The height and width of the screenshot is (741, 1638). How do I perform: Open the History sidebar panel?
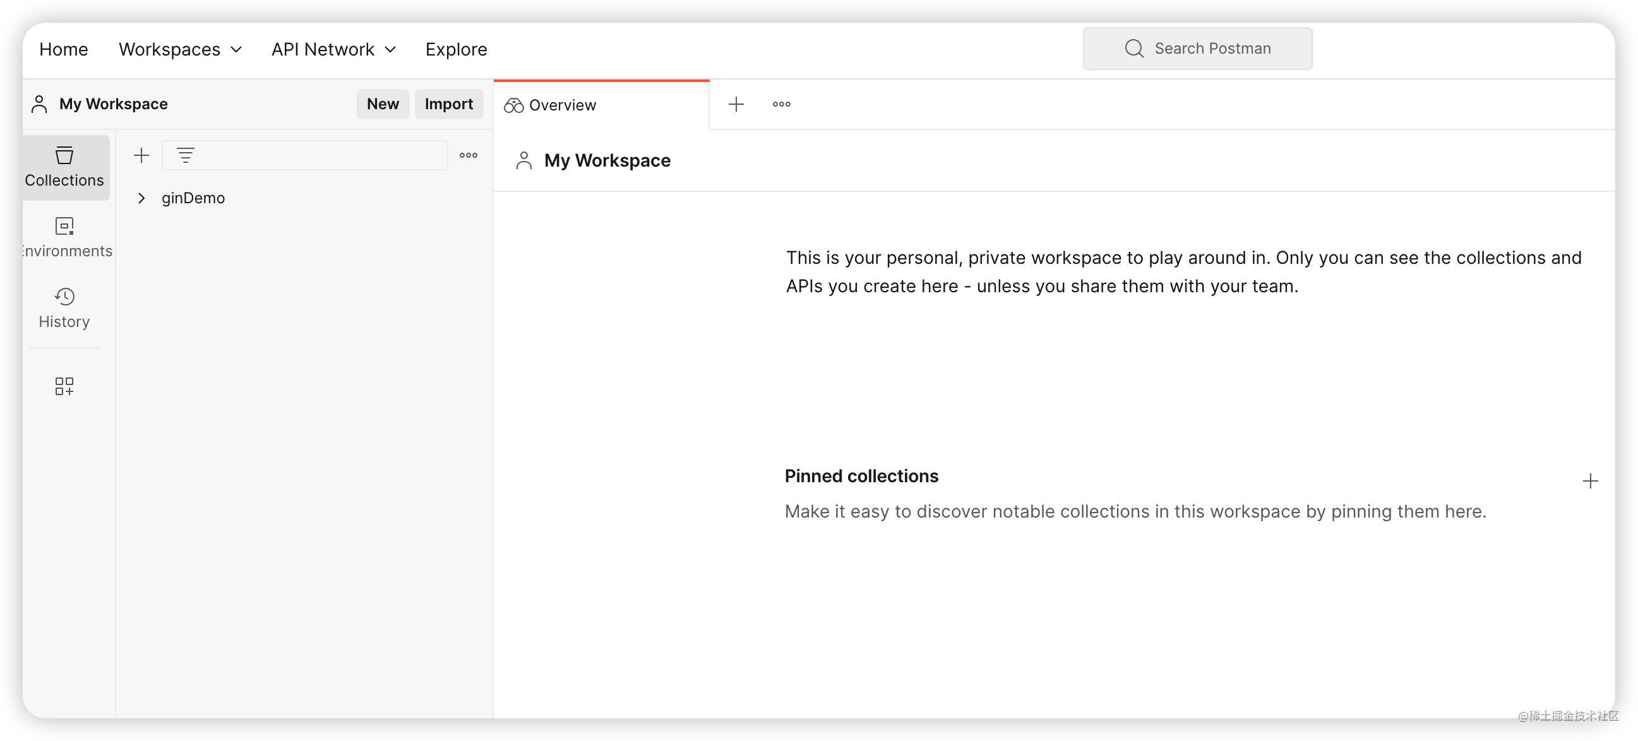tap(64, 307)
